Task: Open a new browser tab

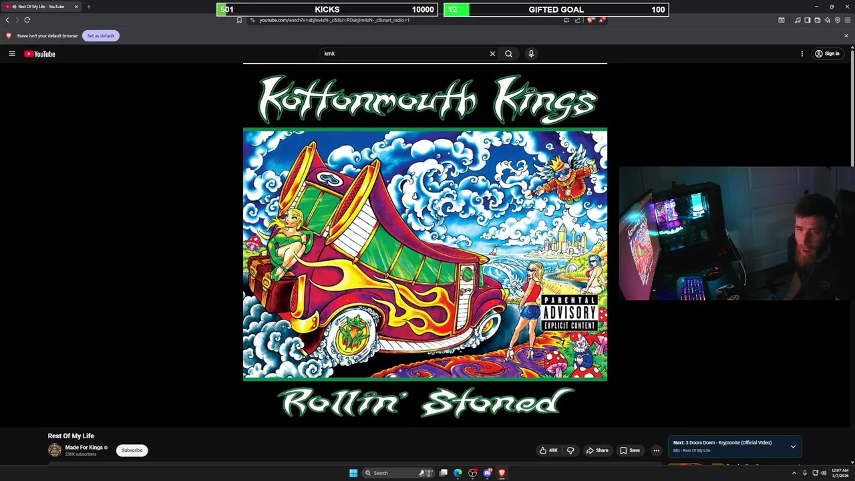Action: coord(88,7)
